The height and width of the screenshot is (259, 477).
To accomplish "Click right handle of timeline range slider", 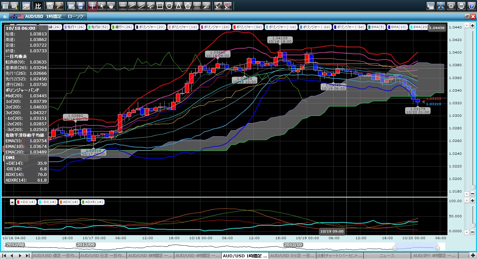I will 438,248.
